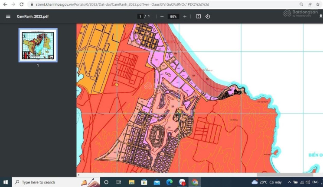
Task: Click the fit to page icon
Action: tap(198, 16)
